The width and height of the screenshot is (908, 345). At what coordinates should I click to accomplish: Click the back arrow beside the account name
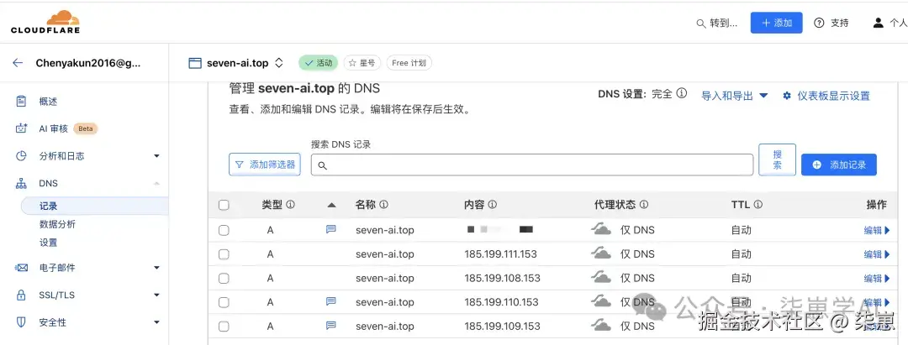click(18, 63)
